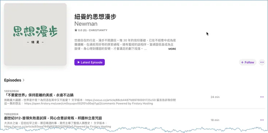Follow the 紐曼的思想漫步 podcast

click(247, 62)
